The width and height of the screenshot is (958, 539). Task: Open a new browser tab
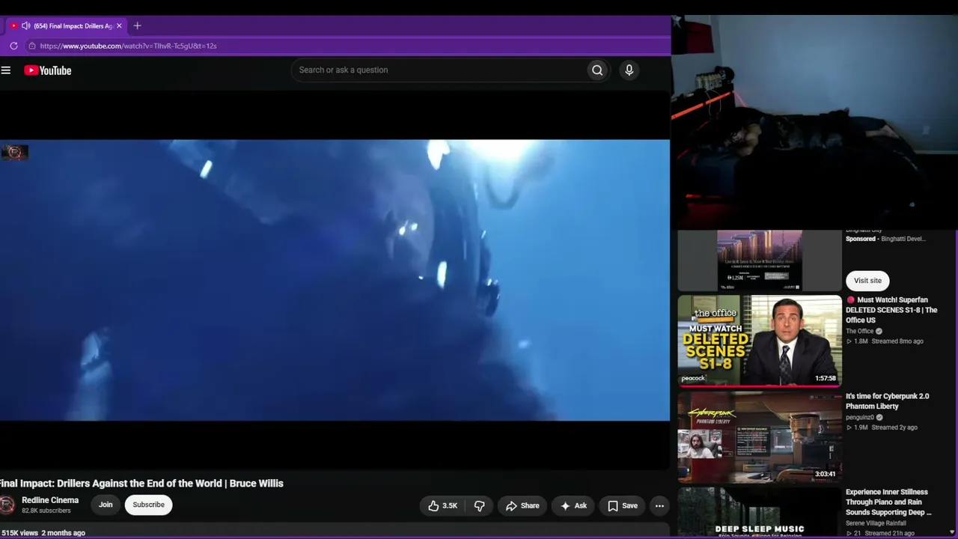(x=137, y=26)
